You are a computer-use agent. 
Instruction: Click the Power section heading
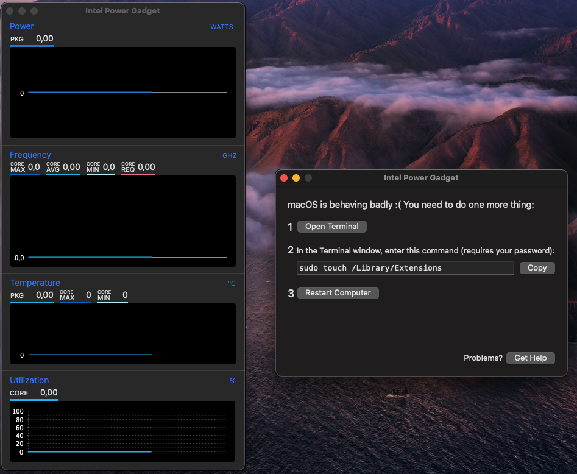click(22, 26)
